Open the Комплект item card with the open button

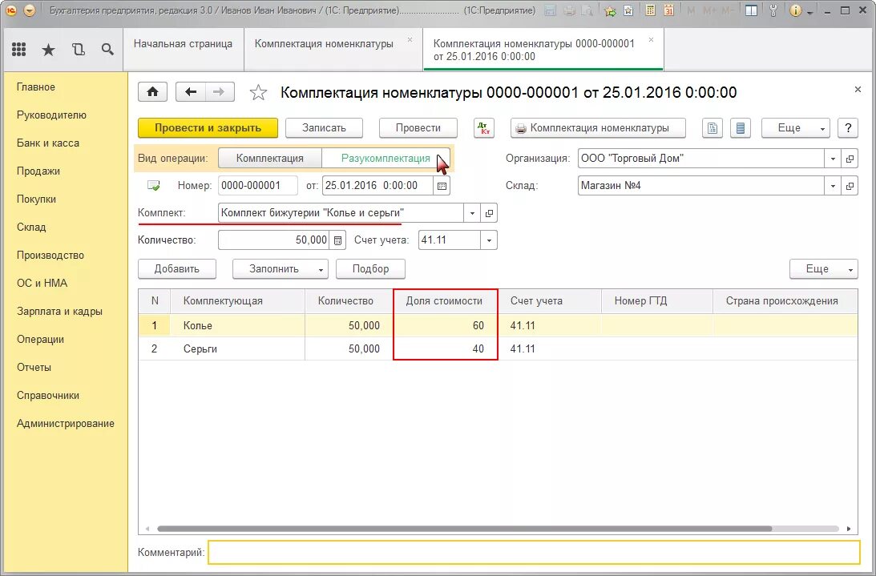pos(489,213)
